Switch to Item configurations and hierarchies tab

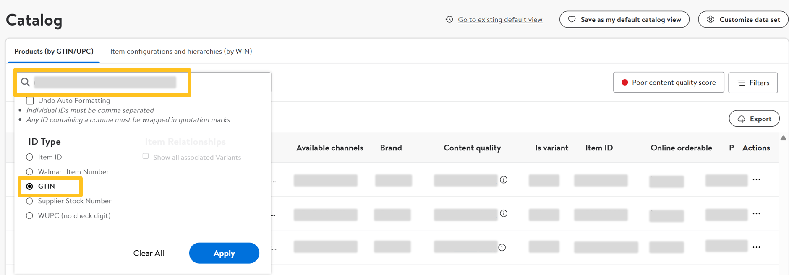181,51
